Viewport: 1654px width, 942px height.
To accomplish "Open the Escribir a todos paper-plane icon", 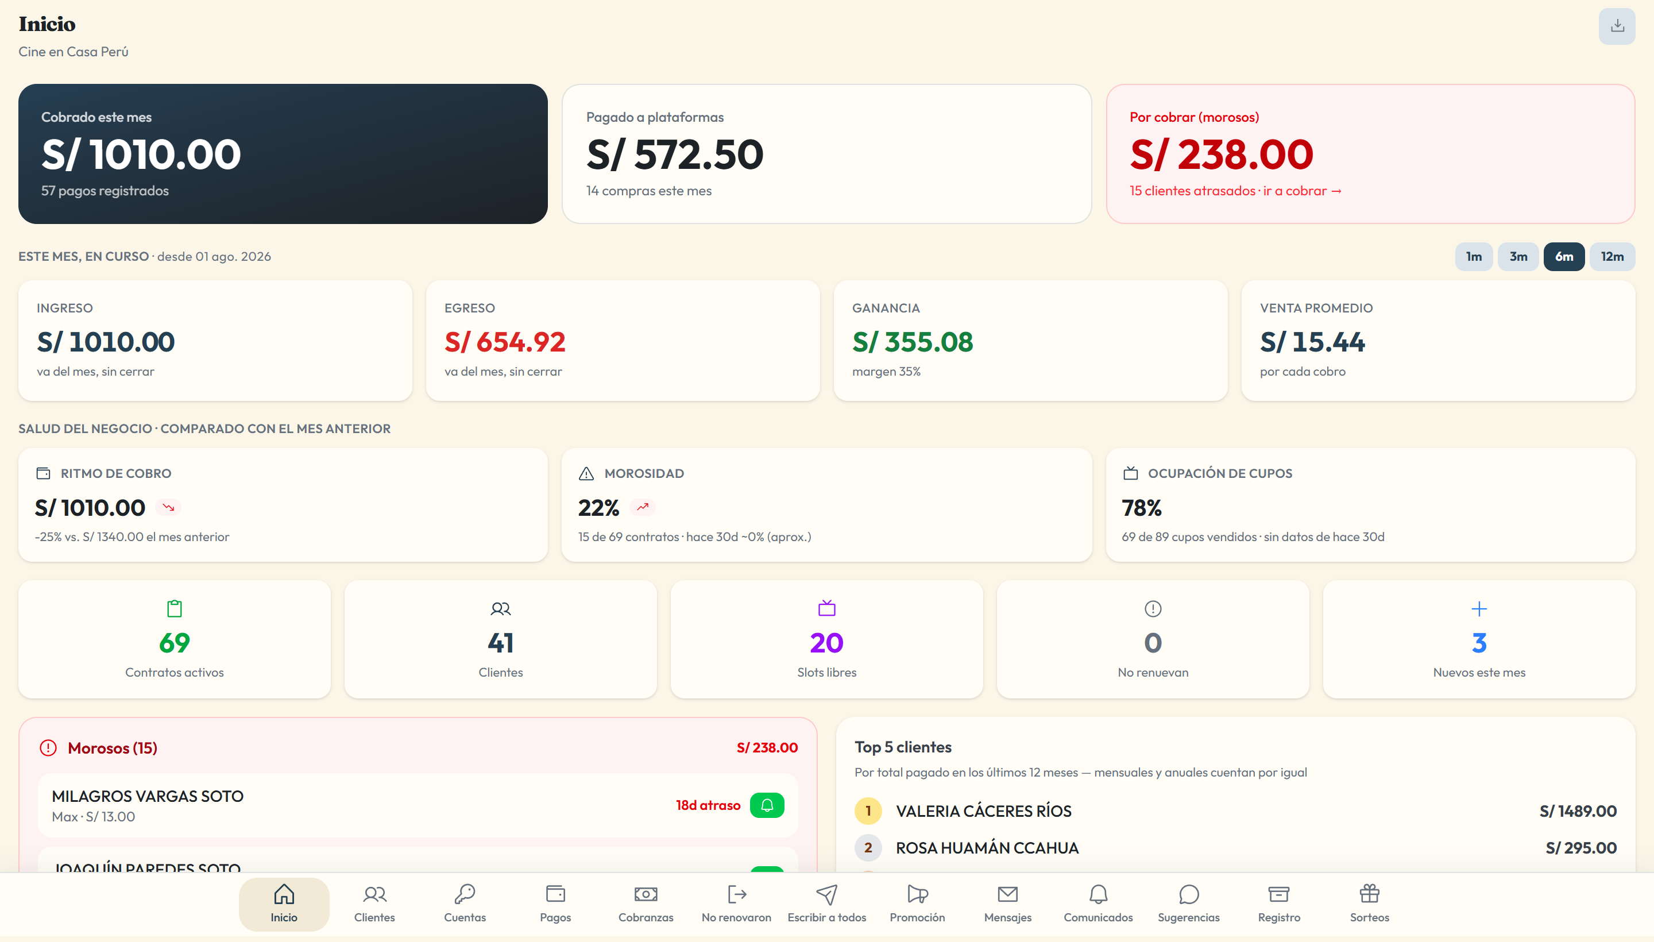I will [x=826, y=894].
